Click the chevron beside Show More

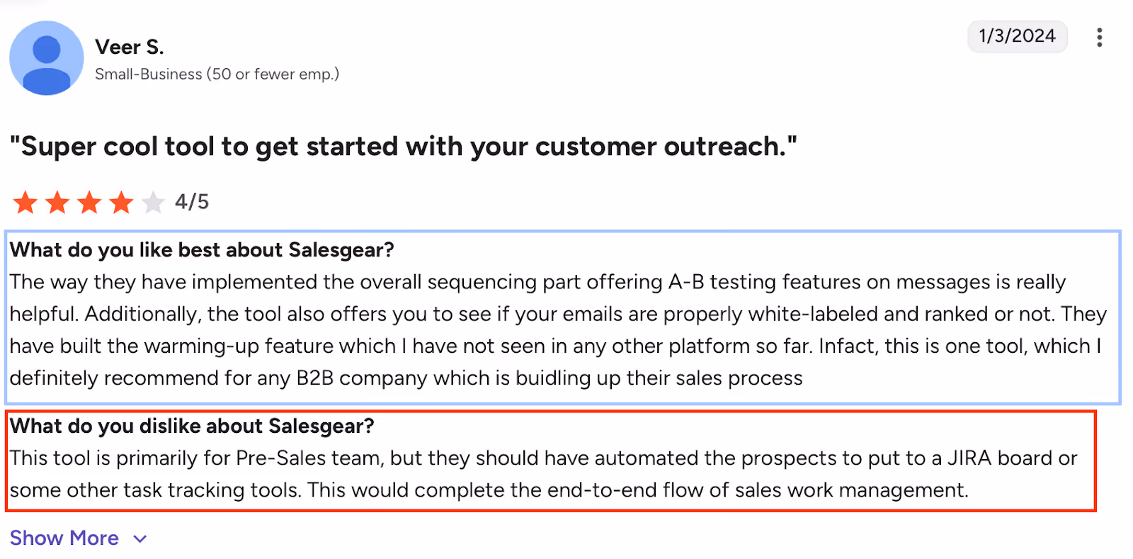click(139, 538)
